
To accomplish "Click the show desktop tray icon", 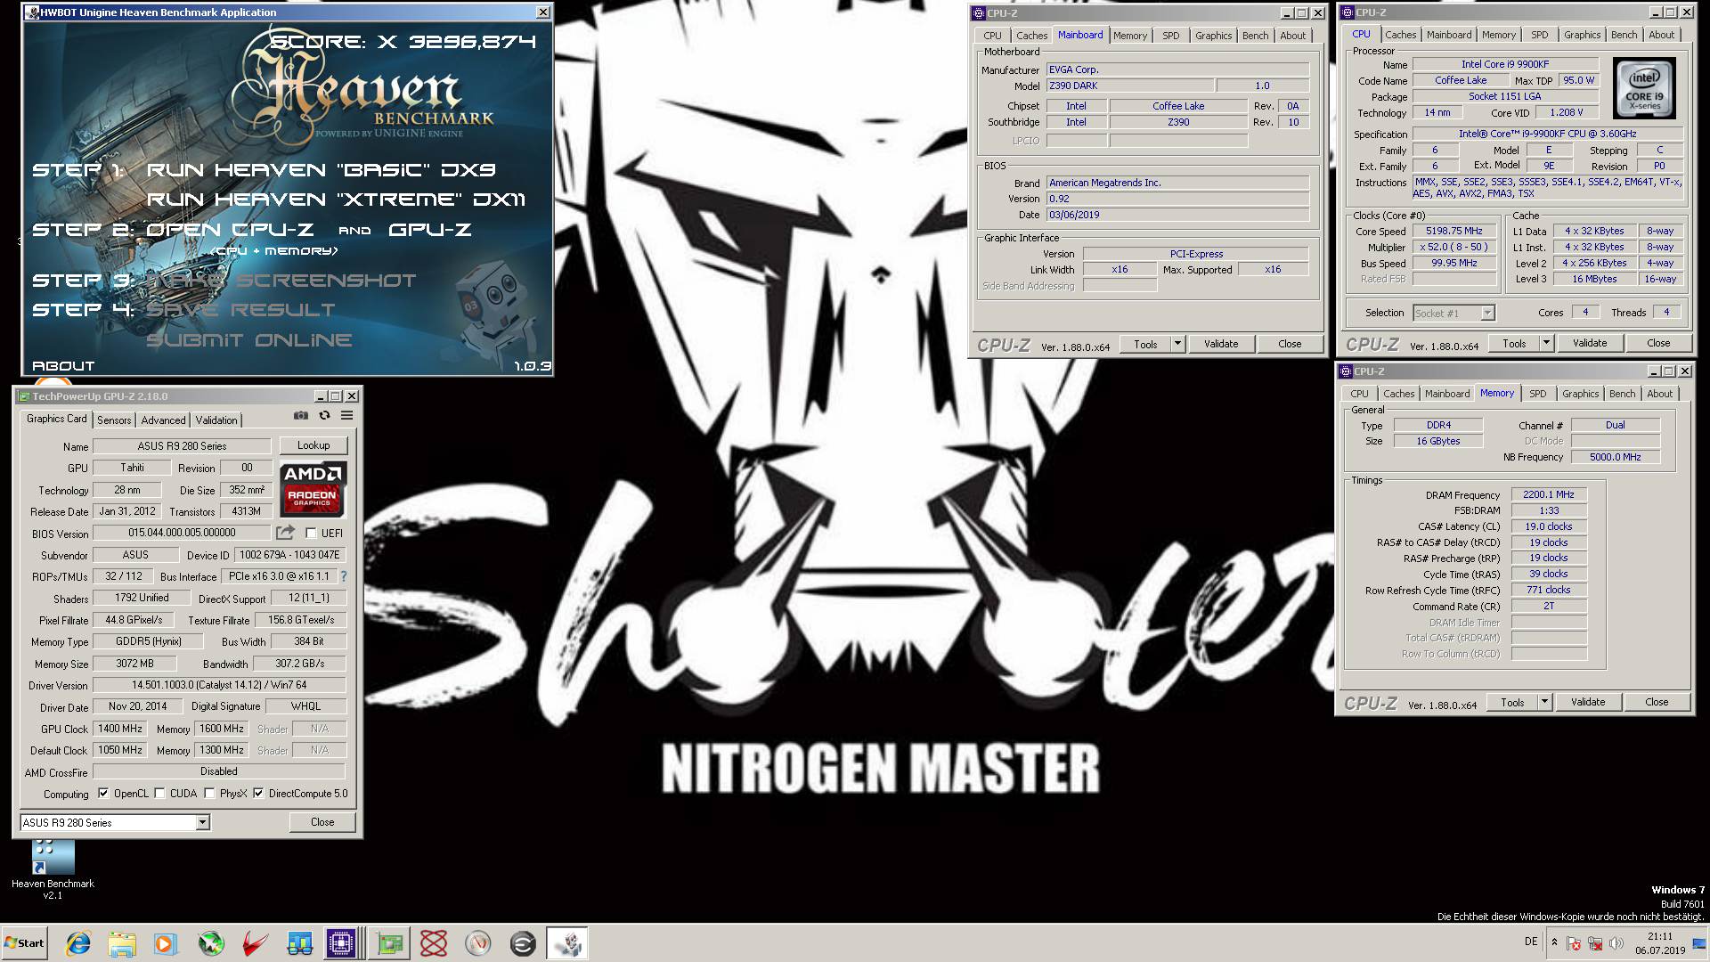I will [1698, 943].
